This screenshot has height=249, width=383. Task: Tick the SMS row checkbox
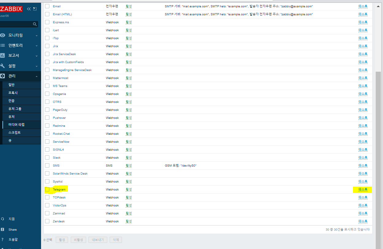coord(47,165)
